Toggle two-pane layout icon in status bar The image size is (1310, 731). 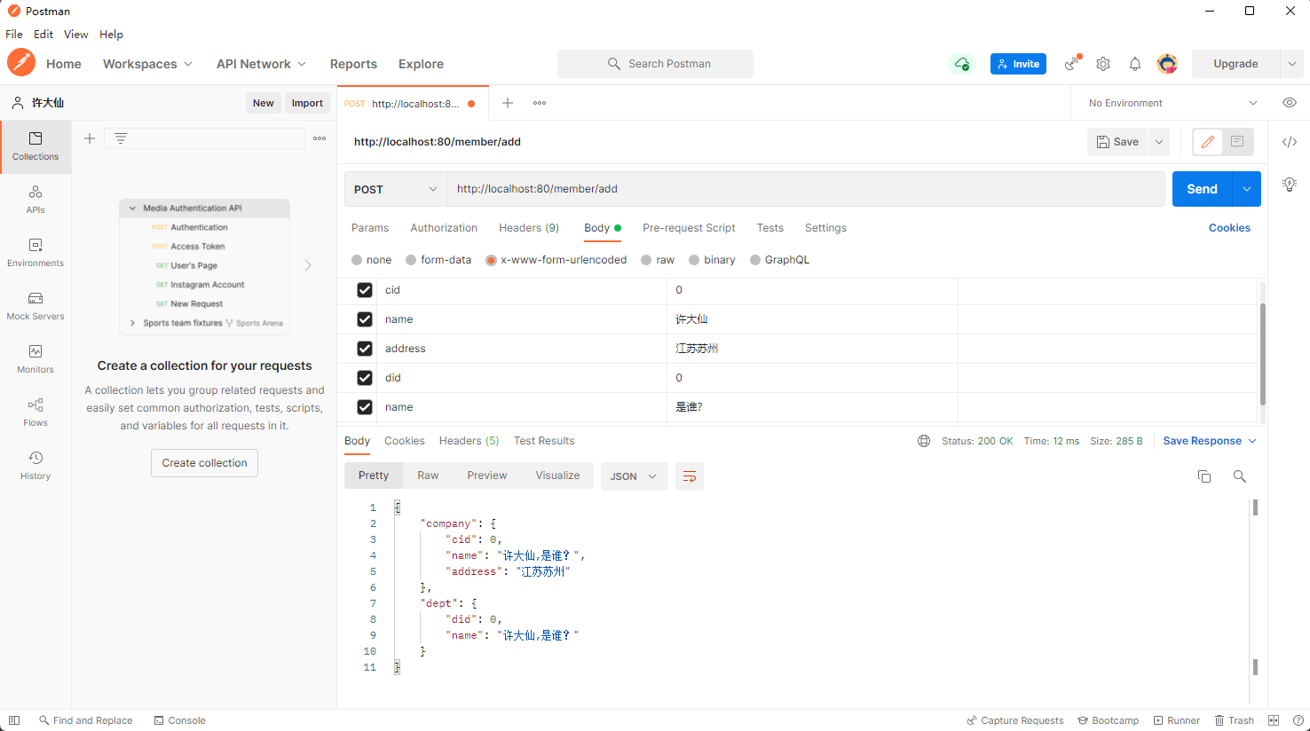(1274, 720)
